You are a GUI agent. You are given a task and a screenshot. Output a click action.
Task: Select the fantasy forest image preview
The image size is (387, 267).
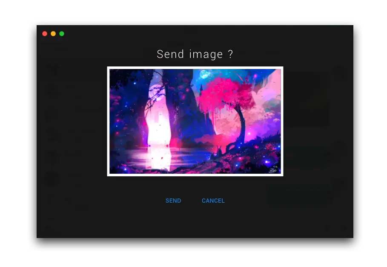click(195, 121)
